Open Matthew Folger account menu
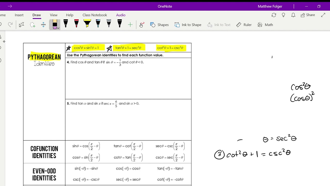This screenshot has height=186, width=330. click(x=270, y=6)
